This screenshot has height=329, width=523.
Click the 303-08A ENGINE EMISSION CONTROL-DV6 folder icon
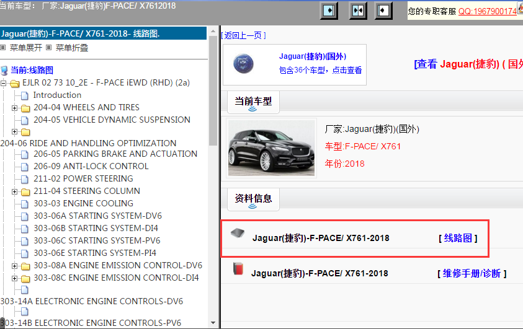25,266
